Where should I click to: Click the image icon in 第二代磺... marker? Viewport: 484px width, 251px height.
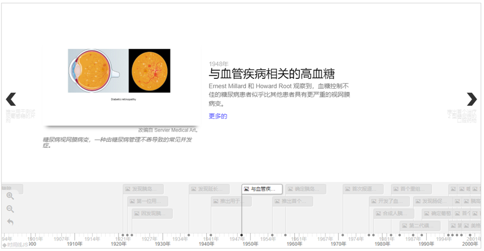(x=404, y=226)
